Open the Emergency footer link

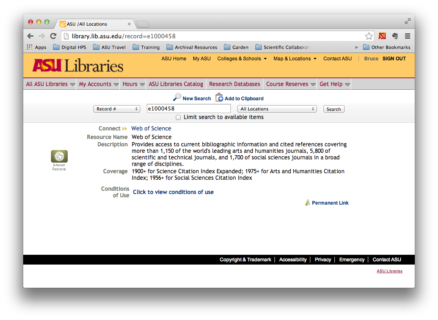click(x=352, y=260)
